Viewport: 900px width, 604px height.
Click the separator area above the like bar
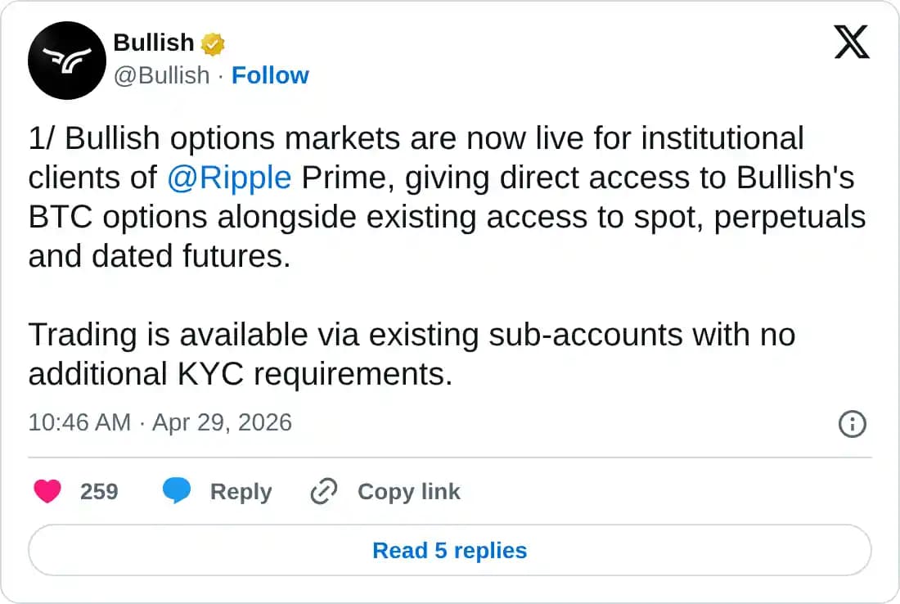(x=449, y=454)
